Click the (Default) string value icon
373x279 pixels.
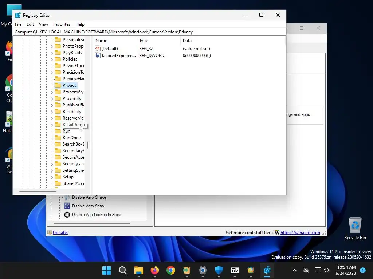[x=98, y=48]
